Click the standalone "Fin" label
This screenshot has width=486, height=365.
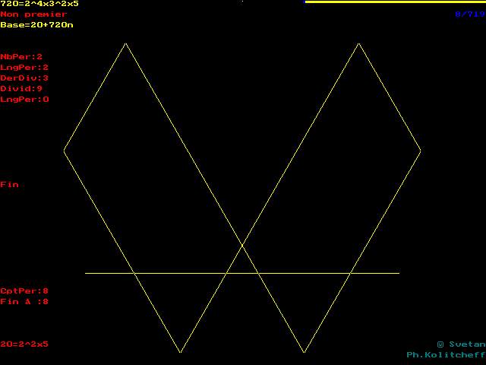(x=9, y=185)
